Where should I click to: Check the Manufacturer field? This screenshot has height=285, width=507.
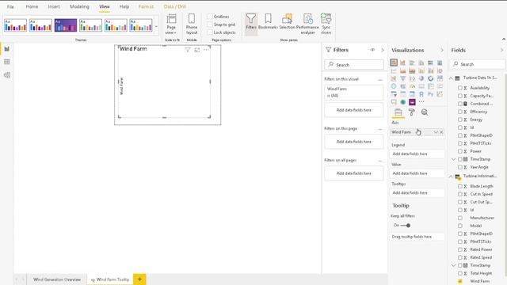pyautogui.click(x=460, y=218)
